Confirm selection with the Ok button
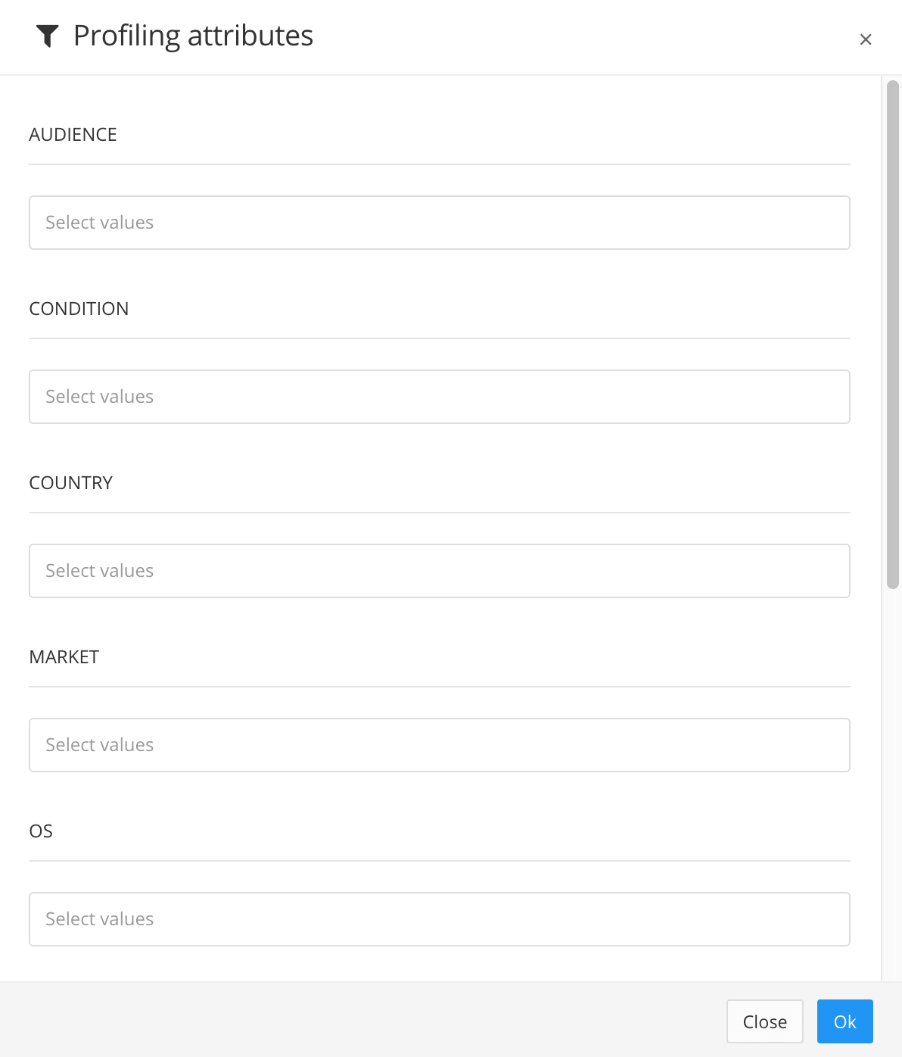This screenshot has width=902, height=1057. (x=844, y=1021)
